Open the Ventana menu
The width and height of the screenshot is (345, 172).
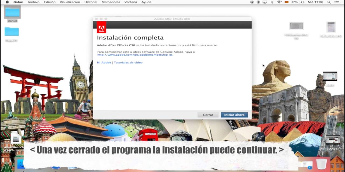point(130,2)
